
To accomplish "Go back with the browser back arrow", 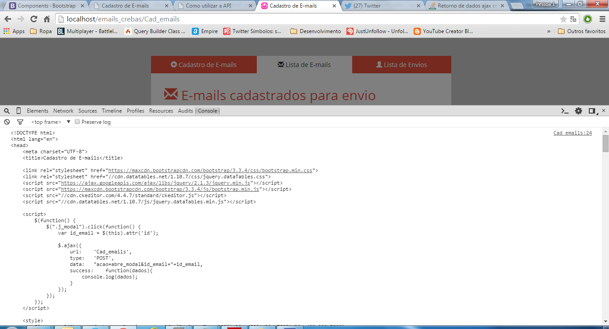I will tap(8, 19).
